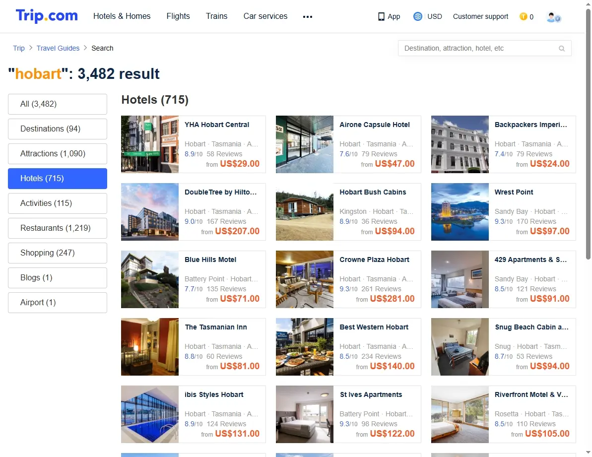Image resolution: width=592 pixels, height=457 pixels.
Task: Click Blue Hills Motel title
Action: 210,260
